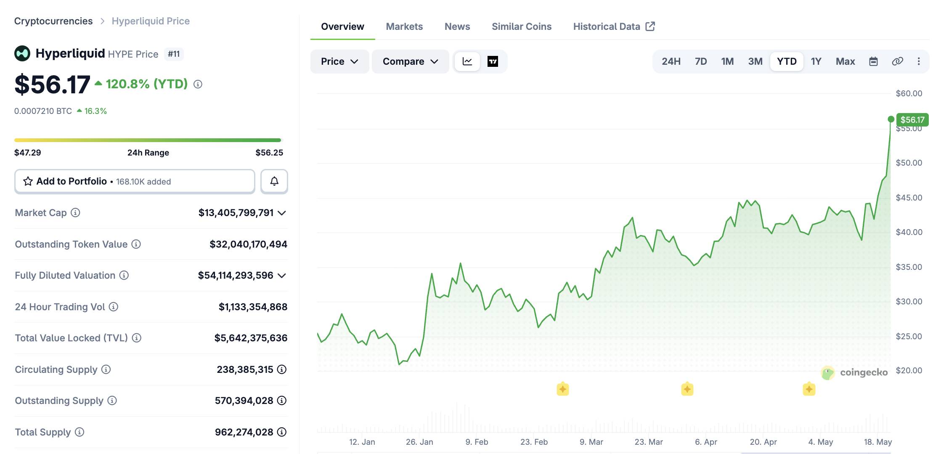Click the 0.0007210 BTC price text
The width and height of the screenshot is (933, 454).
[x=43, y=111]
